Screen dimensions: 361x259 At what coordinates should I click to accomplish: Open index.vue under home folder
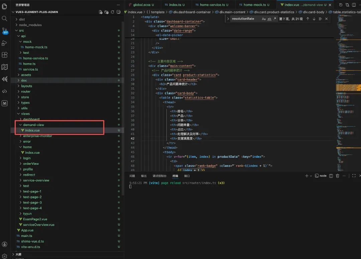tap(32, 152)
